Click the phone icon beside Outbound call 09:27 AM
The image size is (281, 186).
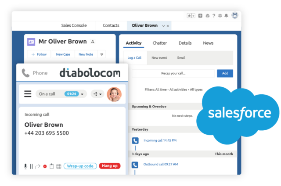pos(135,165)
